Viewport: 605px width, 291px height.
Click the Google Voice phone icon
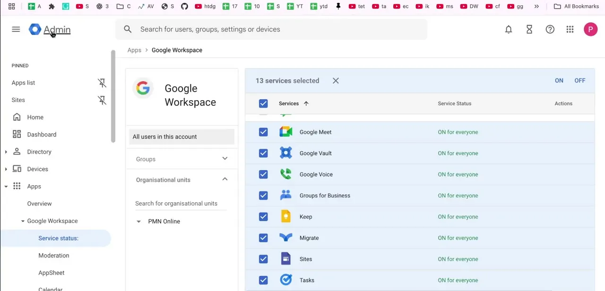(x=286, y=174)
